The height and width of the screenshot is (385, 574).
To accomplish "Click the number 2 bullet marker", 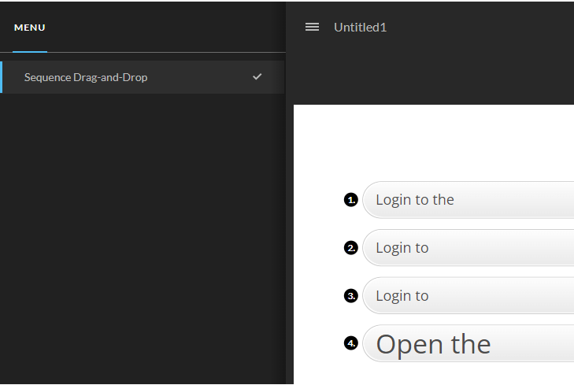I will coord(351,248).
